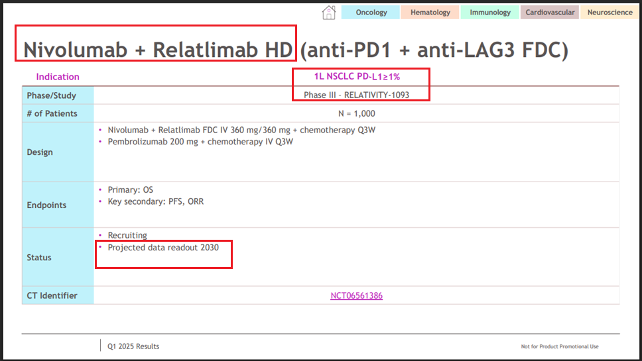This screenshot has height=361, width=642.
Task: Click Not for Product Promotional Use note
Action: (x=560, y=346)
